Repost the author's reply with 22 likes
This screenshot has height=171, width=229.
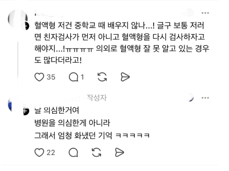click(x=96, y=153)
